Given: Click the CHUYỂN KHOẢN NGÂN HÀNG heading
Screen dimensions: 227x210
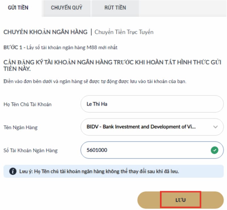Looking at the screenshot, I should click(45, 32).
